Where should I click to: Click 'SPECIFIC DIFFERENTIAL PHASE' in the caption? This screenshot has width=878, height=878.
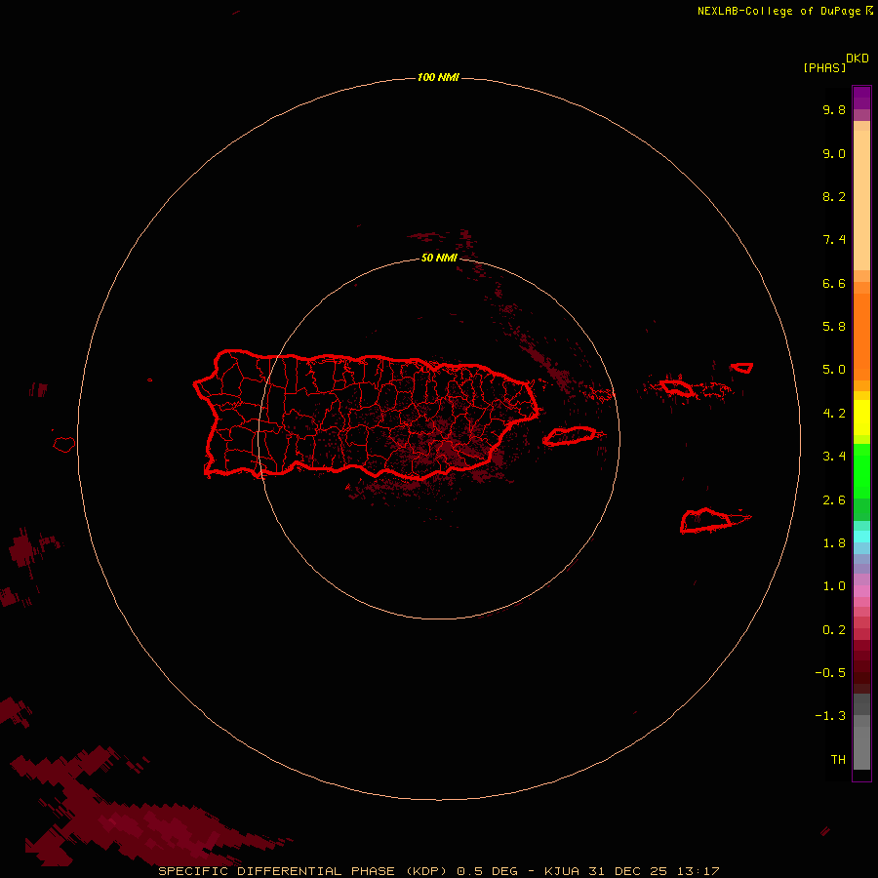[x=277, y=871]
